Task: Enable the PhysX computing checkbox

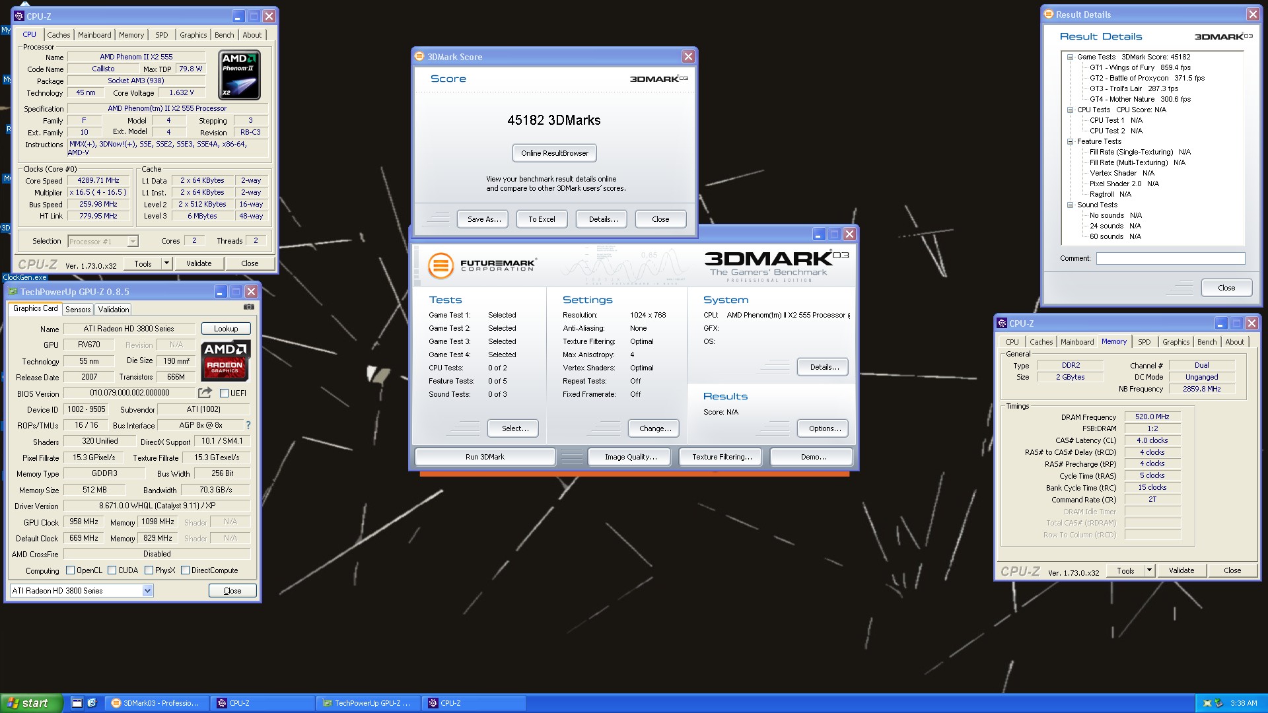Action: tap(149, 570)
